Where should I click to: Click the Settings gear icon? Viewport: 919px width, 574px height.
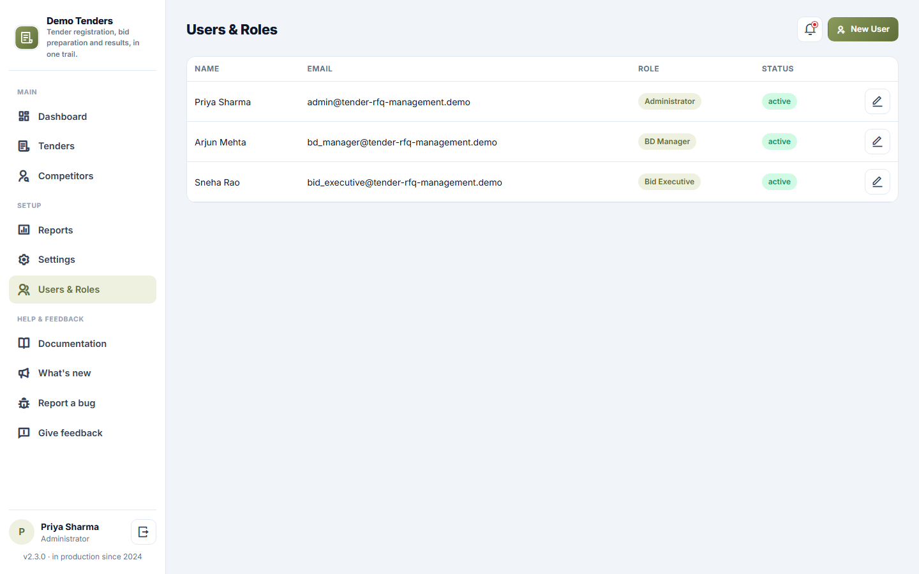click(24, 260)
